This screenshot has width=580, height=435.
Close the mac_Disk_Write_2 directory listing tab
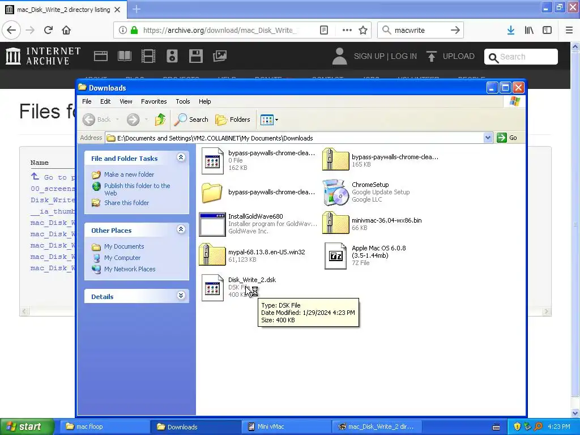point(117,10)
